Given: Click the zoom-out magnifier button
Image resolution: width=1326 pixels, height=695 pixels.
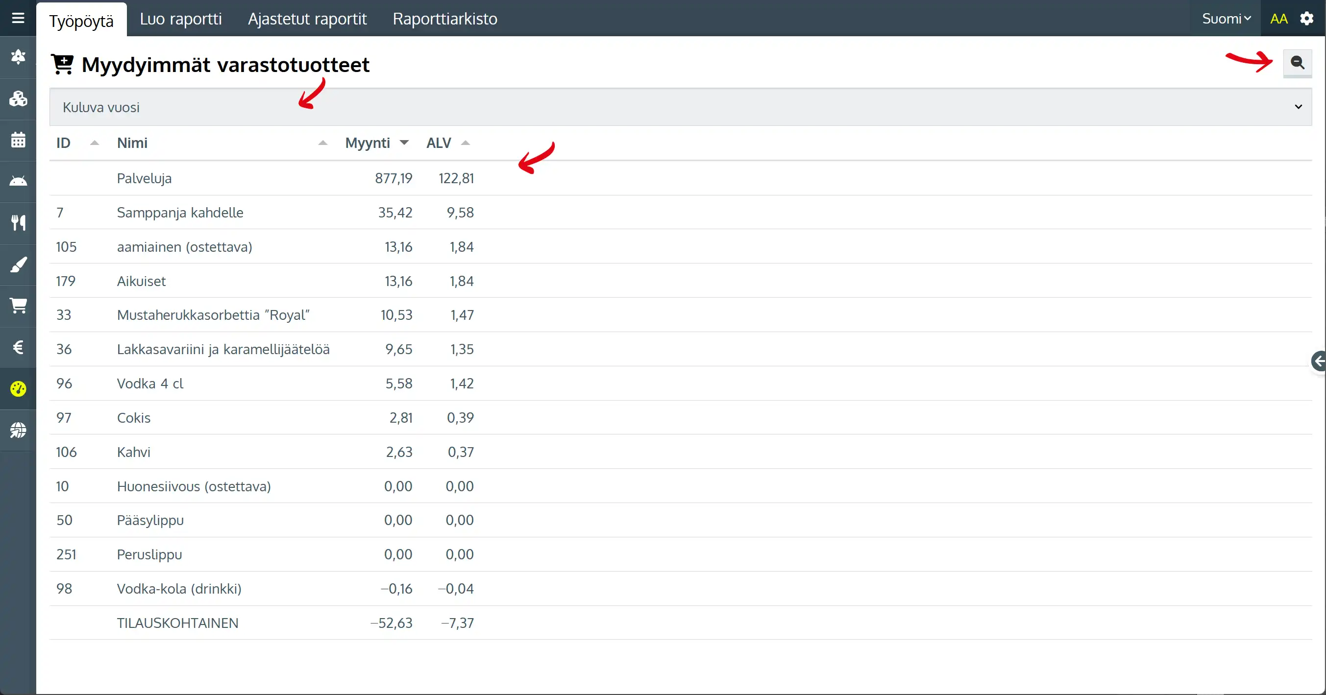Looking at the screenshot, I should [x=1297, y=63].
